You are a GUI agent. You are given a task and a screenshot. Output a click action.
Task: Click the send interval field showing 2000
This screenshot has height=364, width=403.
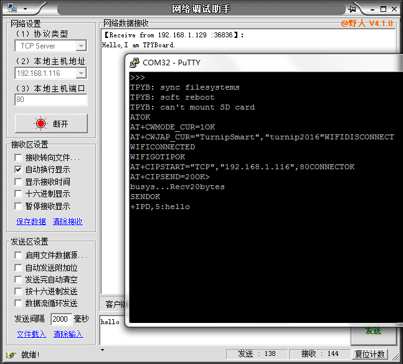[60, 319]
